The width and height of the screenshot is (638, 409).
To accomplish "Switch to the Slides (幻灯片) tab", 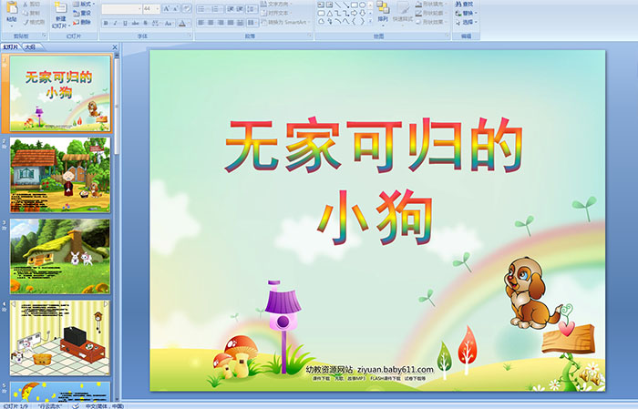I will pos(11,46).
